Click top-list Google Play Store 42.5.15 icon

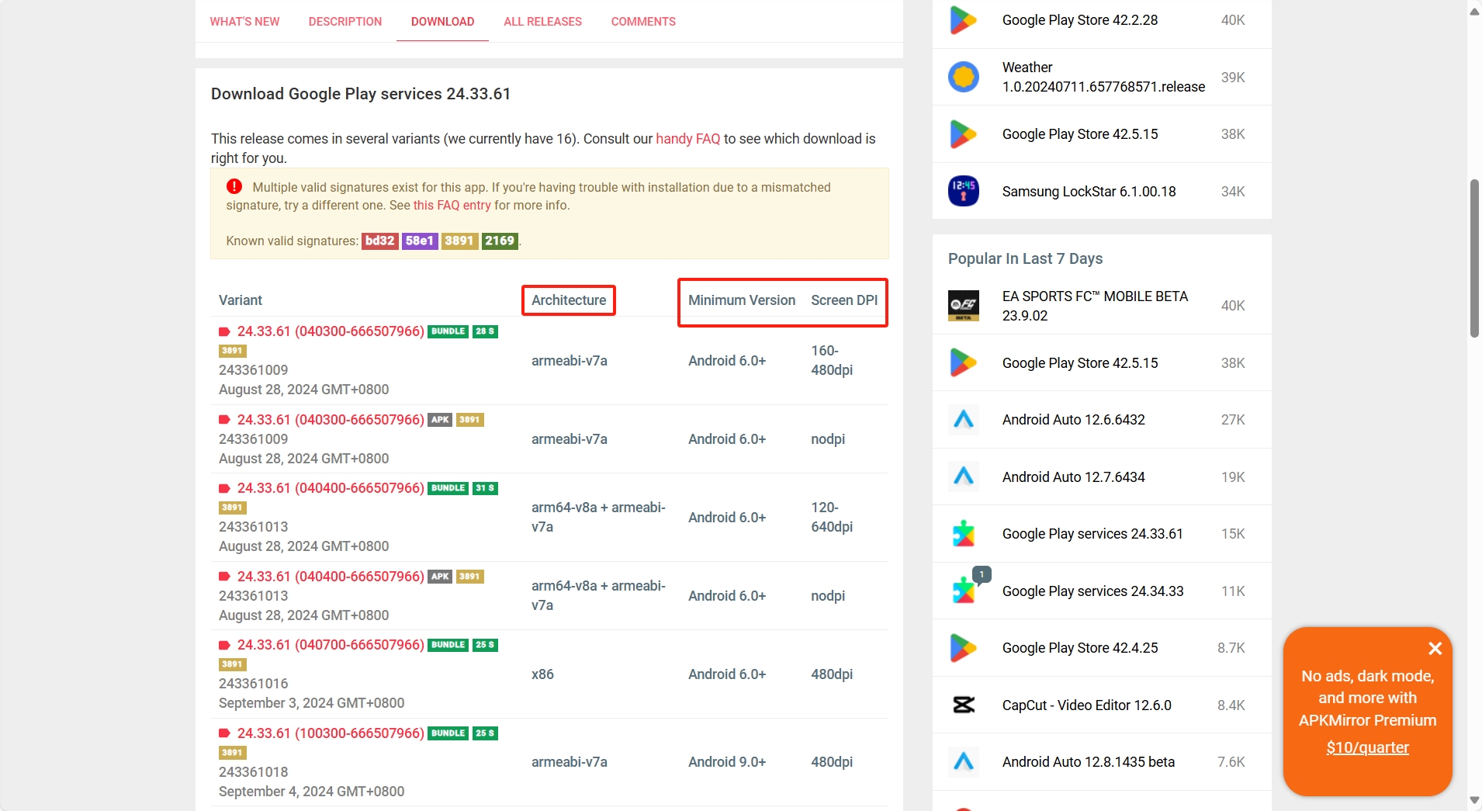click(964, 134)
